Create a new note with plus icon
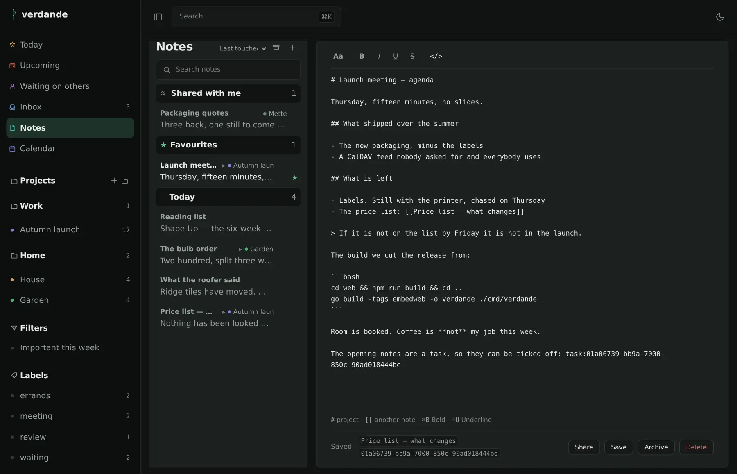The width and height of the screenshot is (737, 474). (293, 48)
